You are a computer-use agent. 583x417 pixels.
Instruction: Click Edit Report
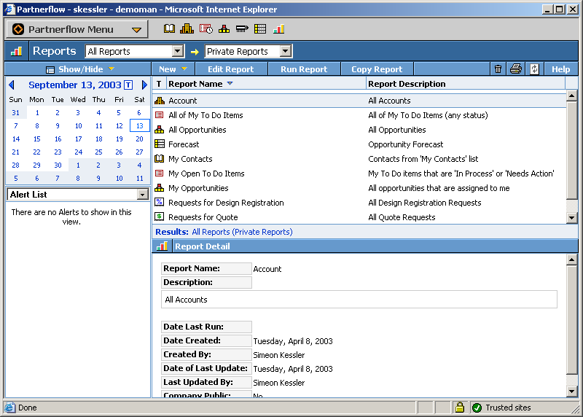(230, 69)
